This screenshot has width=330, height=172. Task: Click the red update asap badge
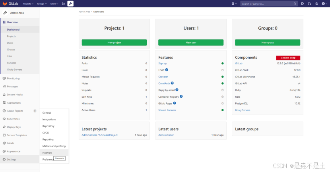pos(288,58)
